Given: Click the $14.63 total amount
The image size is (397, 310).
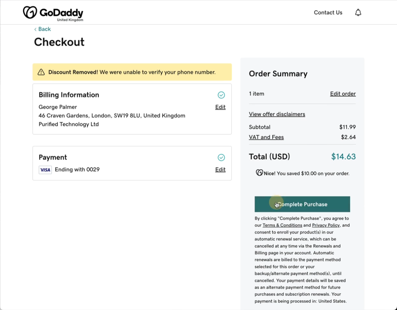Looking at the screenshot, I should click(x=343, y=157).
